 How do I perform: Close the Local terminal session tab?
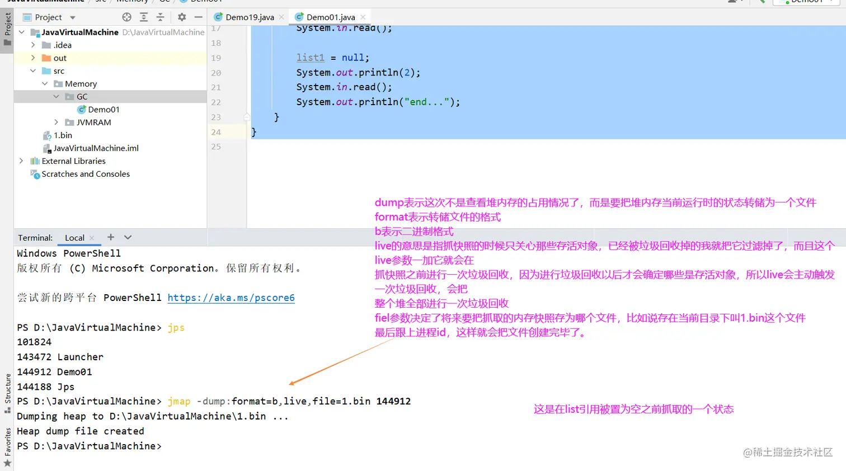coord(92,238)
